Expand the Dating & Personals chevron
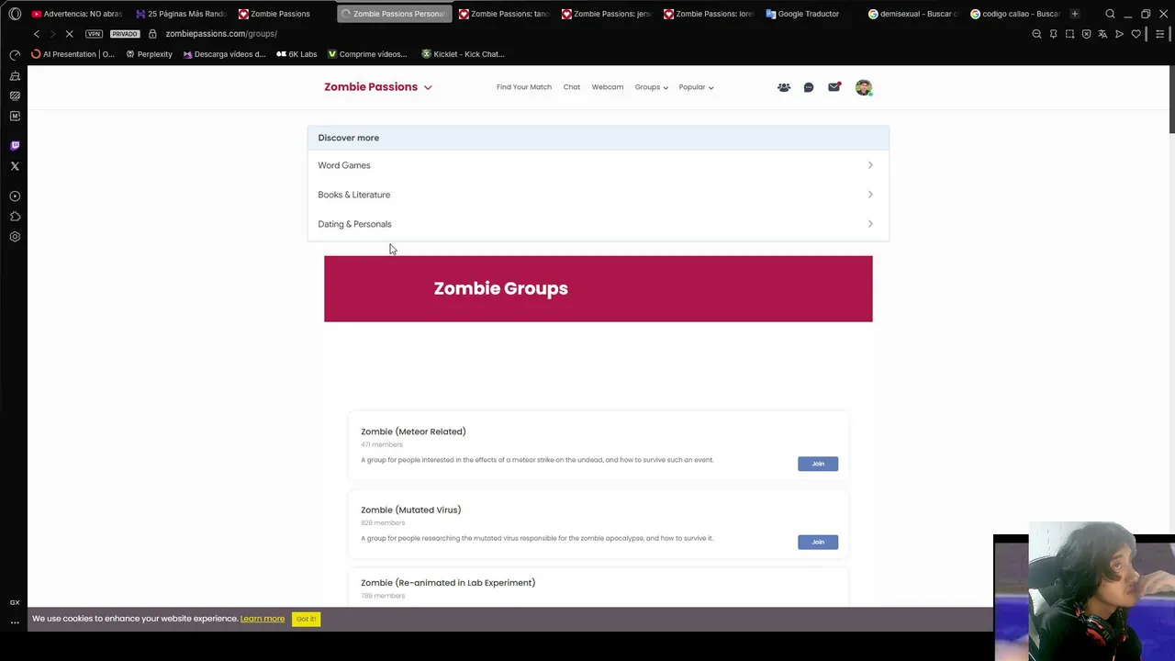 click(x=870, y=224)
